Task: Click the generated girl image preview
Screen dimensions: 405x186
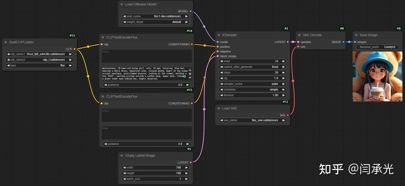Action: [x=377, y=76]
